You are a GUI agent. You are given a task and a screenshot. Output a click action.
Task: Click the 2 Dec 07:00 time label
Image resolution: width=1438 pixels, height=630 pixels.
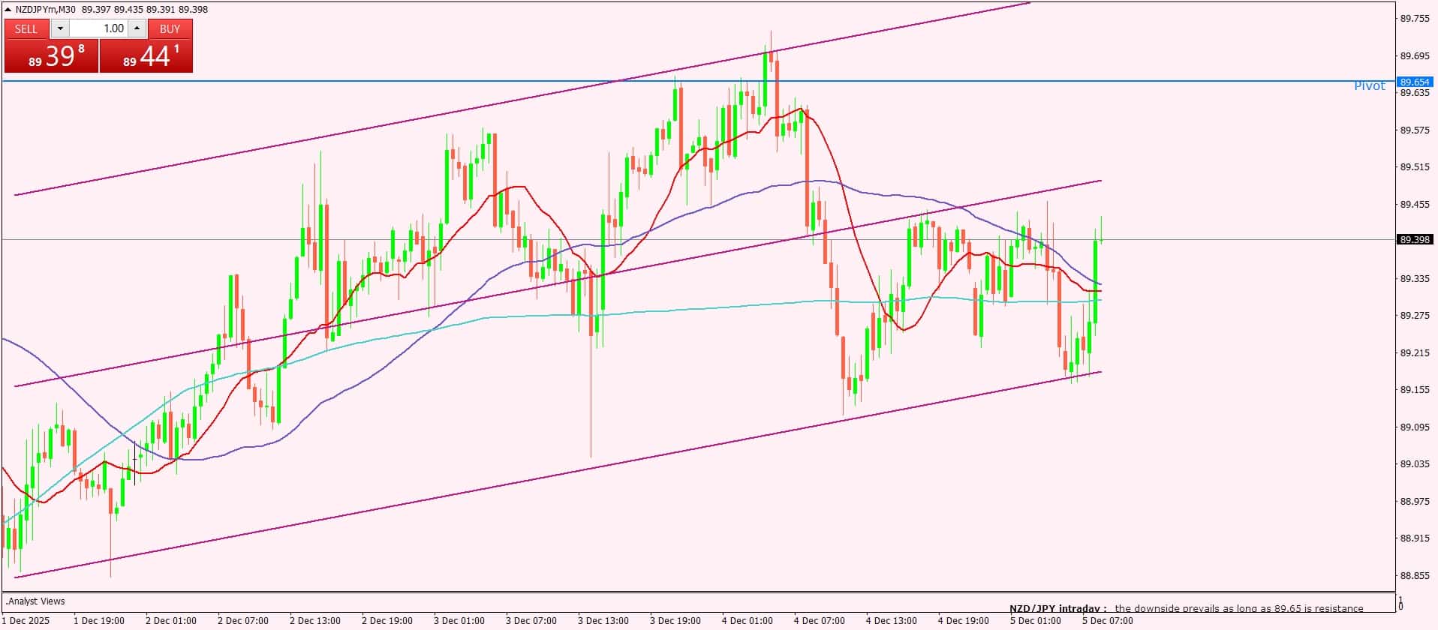point(243,621)
